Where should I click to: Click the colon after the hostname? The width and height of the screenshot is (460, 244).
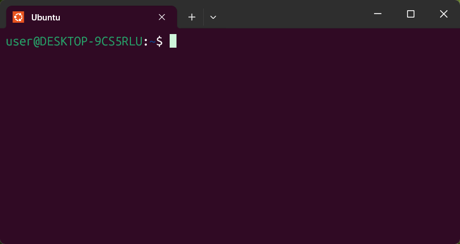(146, 41)
